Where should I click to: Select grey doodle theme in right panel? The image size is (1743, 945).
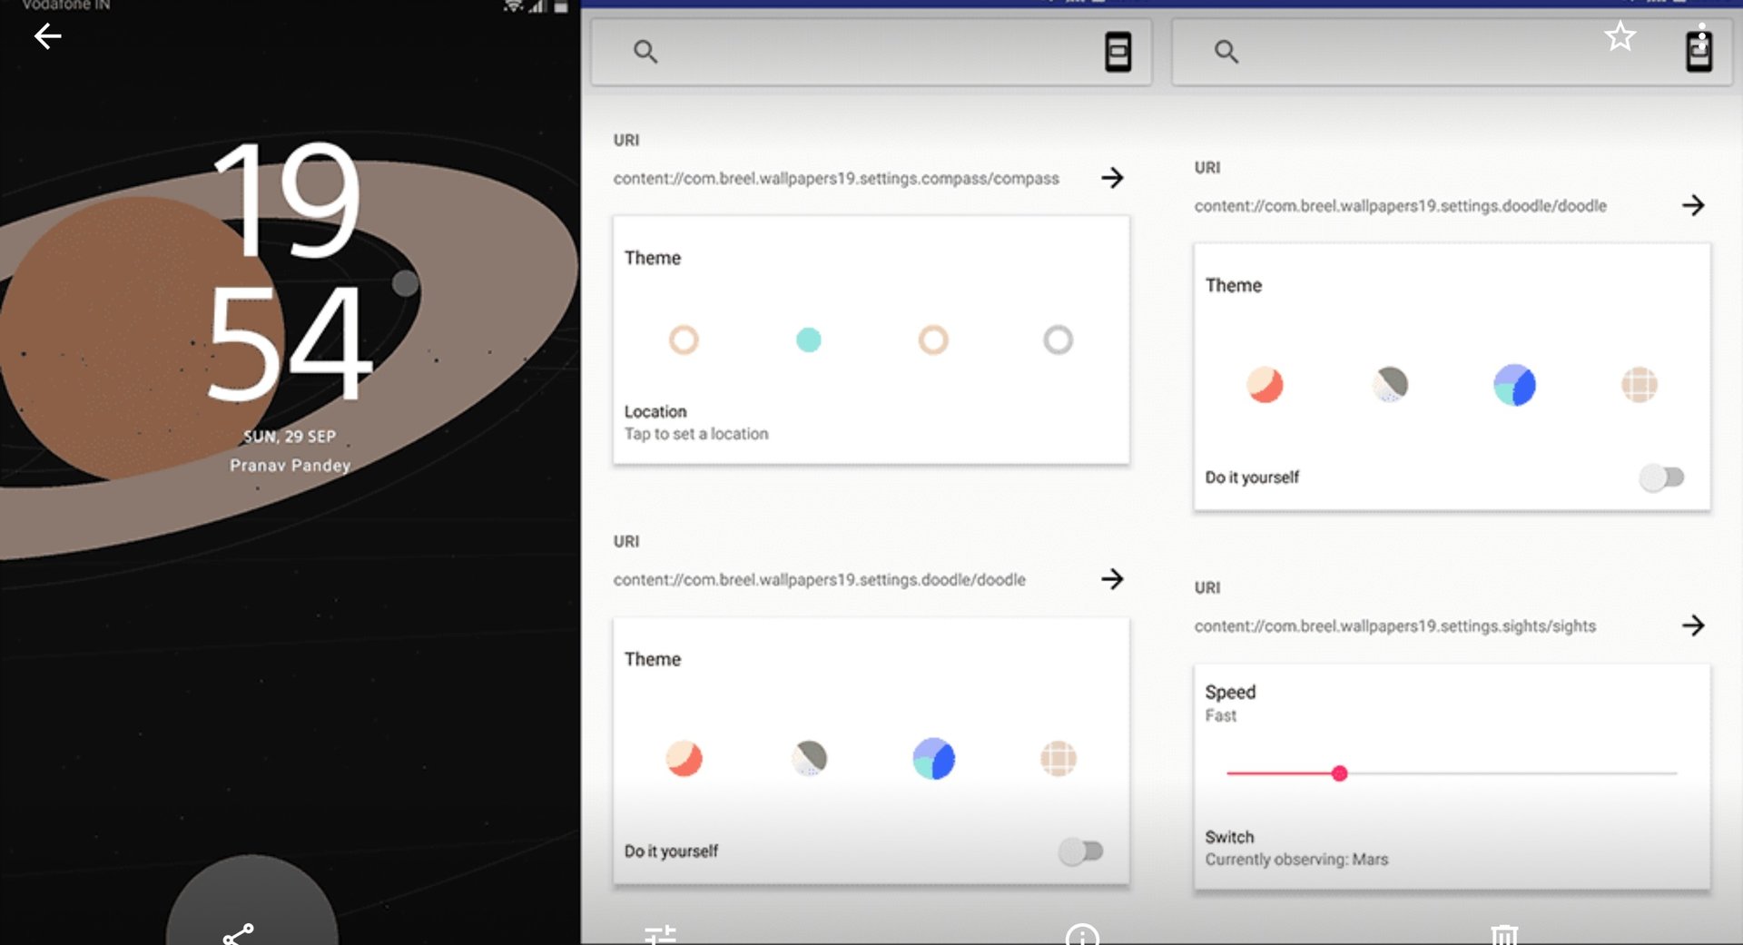1390,384
